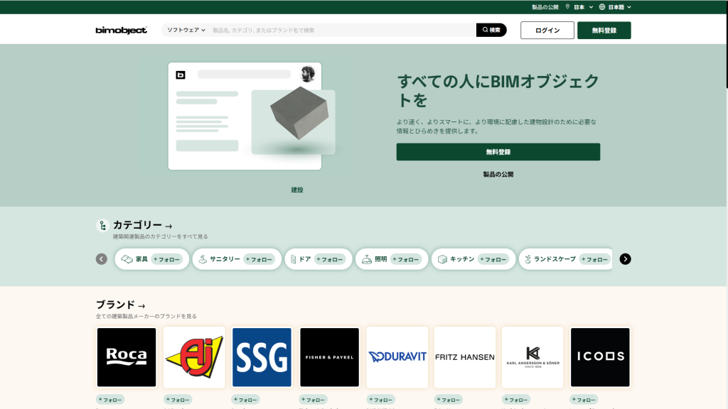Click the bimobject logo
The height and width of the screenshot is (409, 728).
point(121,30)
